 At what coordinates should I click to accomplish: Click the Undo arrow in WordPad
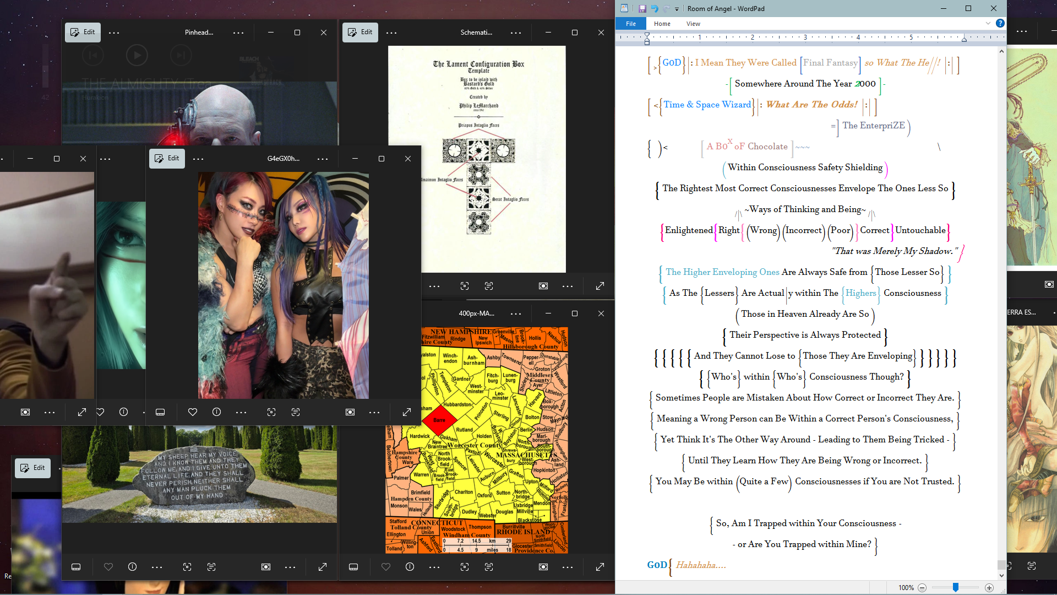[x=655, y=8]
